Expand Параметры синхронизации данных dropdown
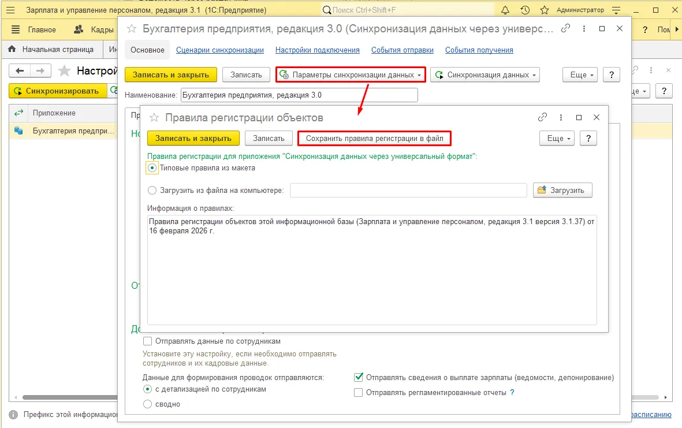The height and width of the screenshot is (428, 682). pyautogui.click(x=351, y=75)
